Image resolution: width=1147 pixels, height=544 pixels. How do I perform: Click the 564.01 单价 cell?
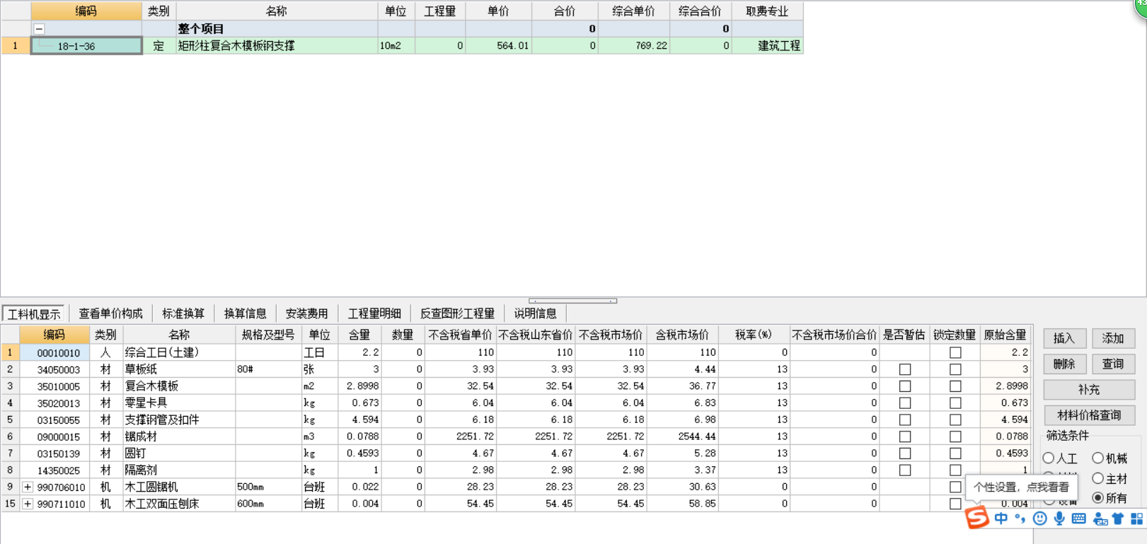(x=499, y=46)
